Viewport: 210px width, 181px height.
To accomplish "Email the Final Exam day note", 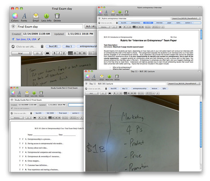I will pyautogui.click(x=36, y=17).
